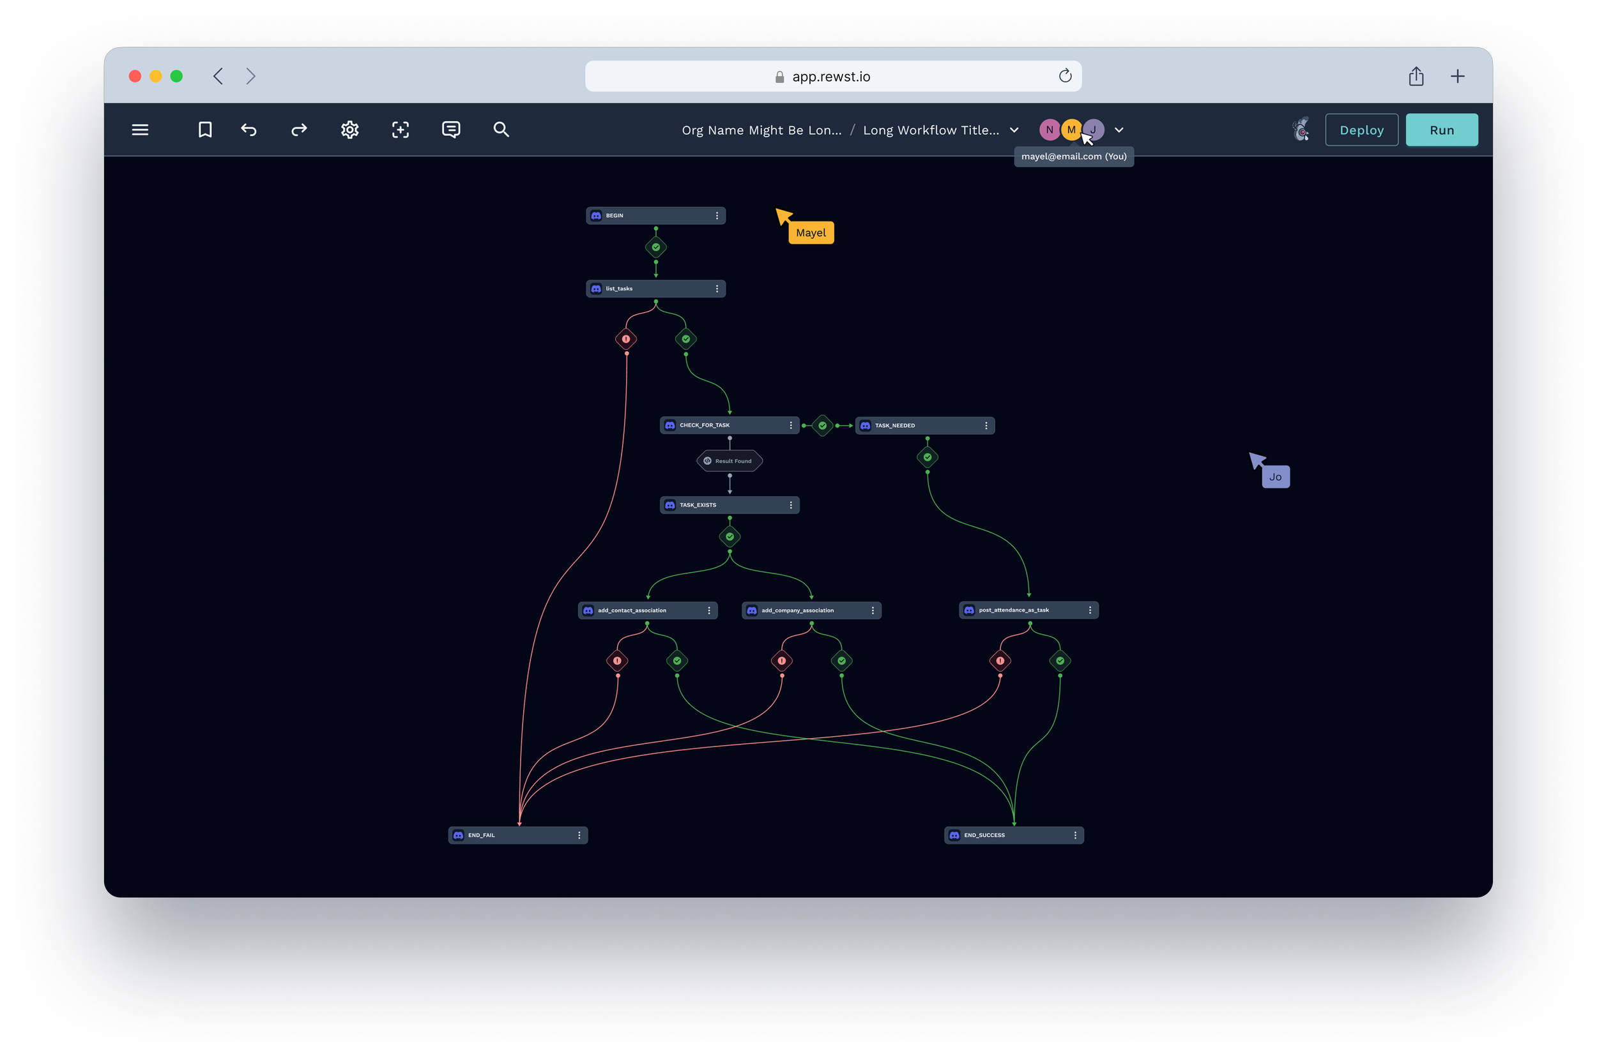Click the search magnifier icon
The image size is (1597, 1058).
[501, 130]
